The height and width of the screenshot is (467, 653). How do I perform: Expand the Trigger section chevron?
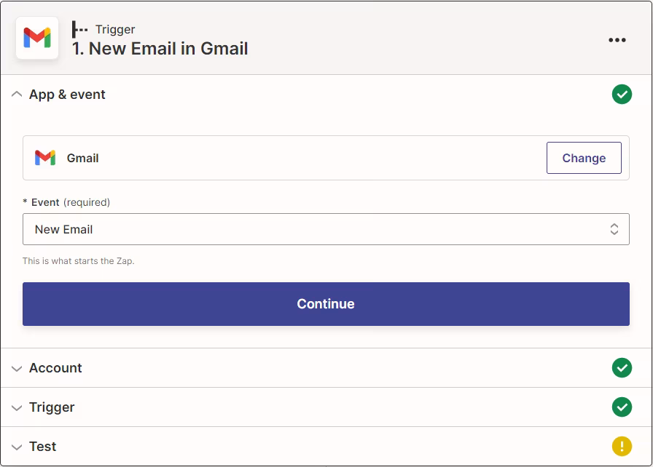(x=17, y=407)
